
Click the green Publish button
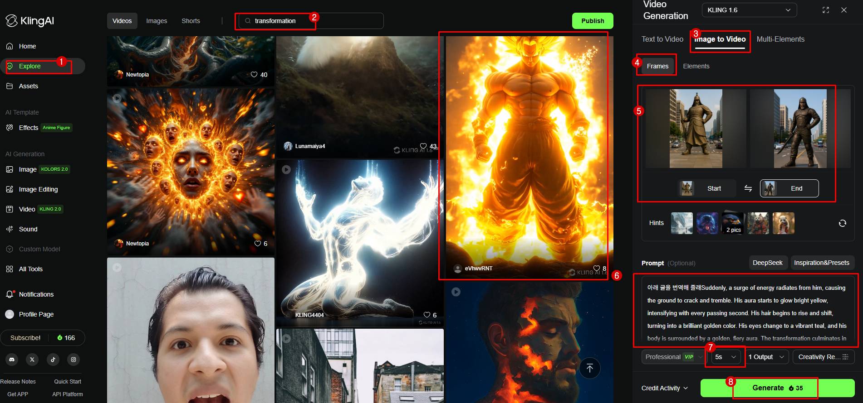593,21
